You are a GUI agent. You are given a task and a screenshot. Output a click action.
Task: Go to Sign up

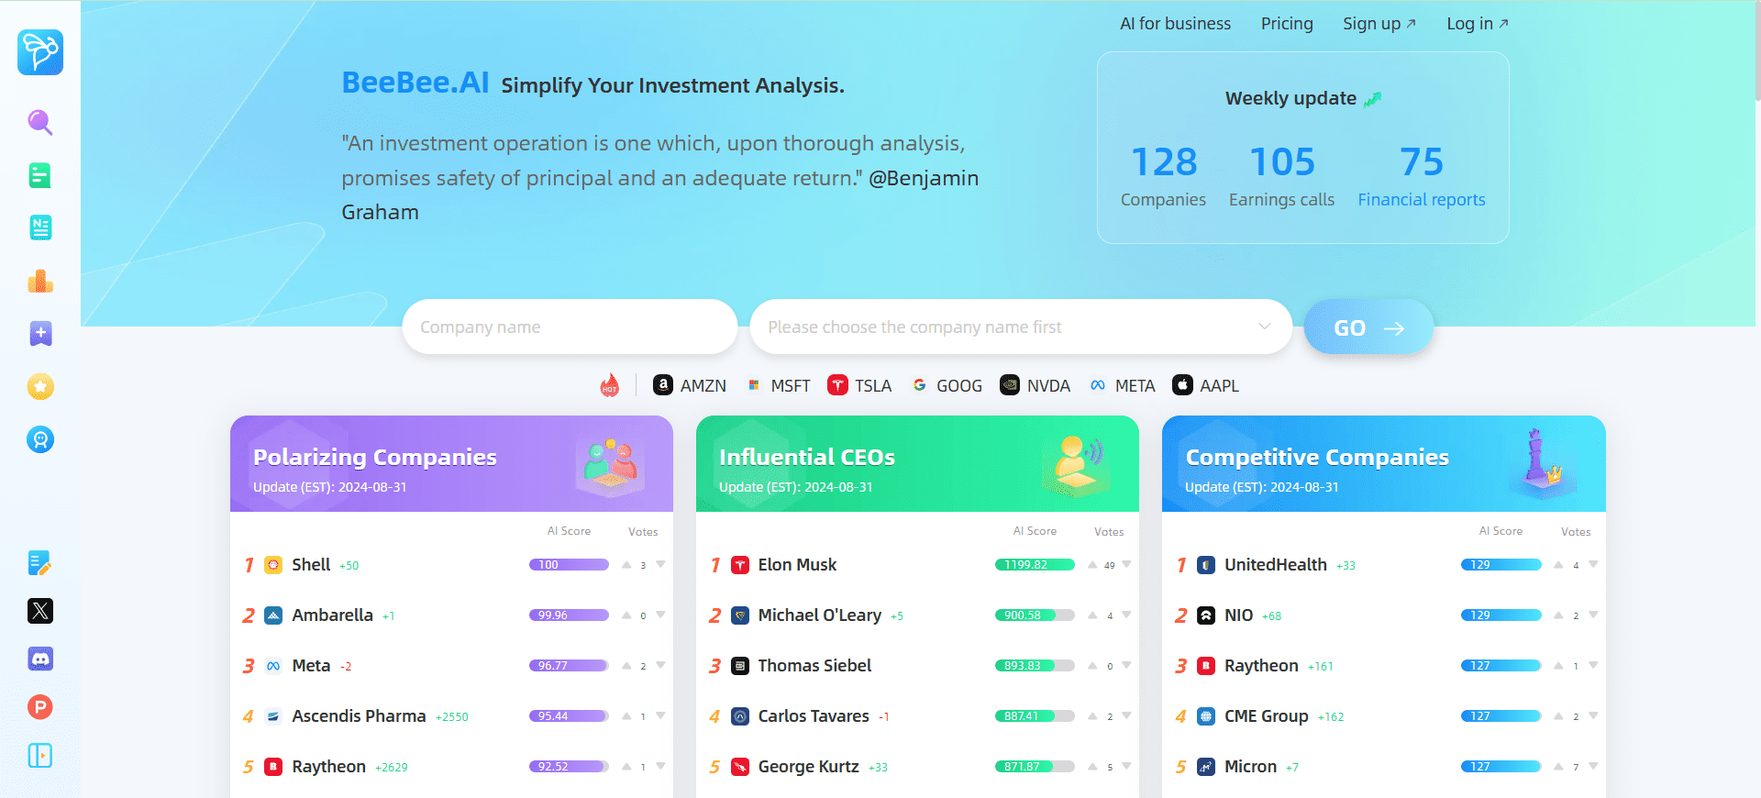[1379, 24]
